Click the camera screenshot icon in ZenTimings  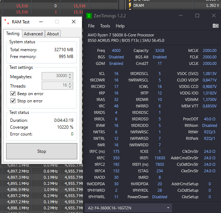pyautogui.click(x=215, y=26)
